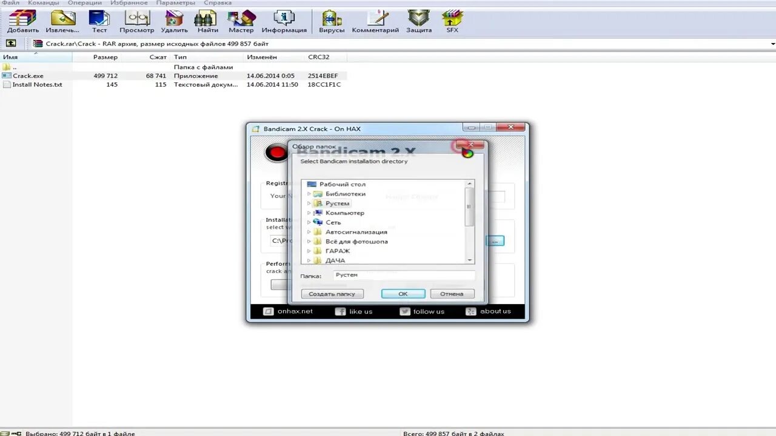The image size is (776, 436).
Task: Expand the Компьютер tree node
Action: click(309, 213)
